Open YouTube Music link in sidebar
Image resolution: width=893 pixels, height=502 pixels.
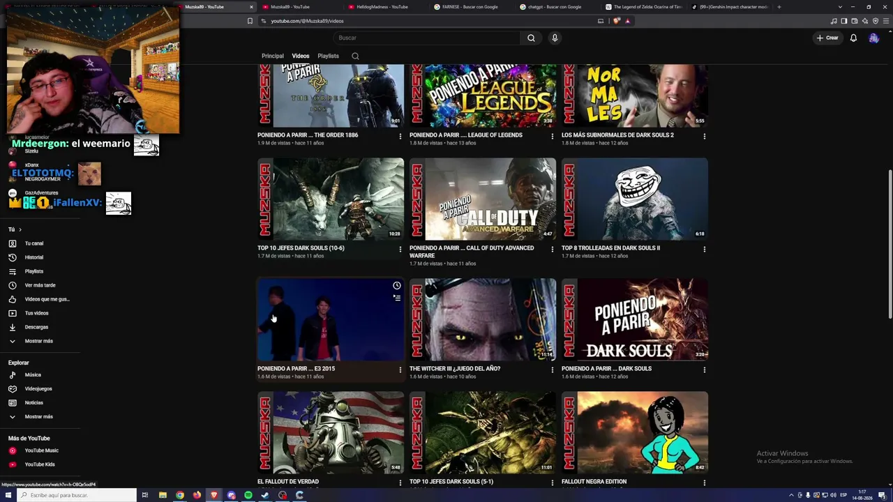(41, 451)
